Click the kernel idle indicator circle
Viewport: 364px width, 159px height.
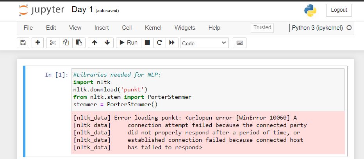[x=349, y=28]
